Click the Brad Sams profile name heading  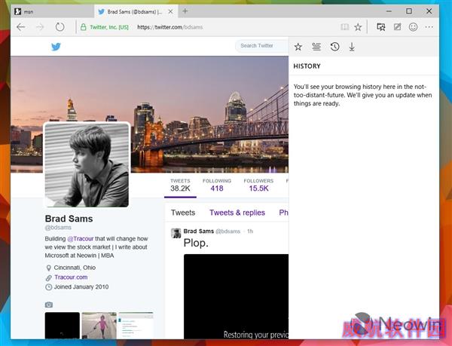tap(69, 219)
